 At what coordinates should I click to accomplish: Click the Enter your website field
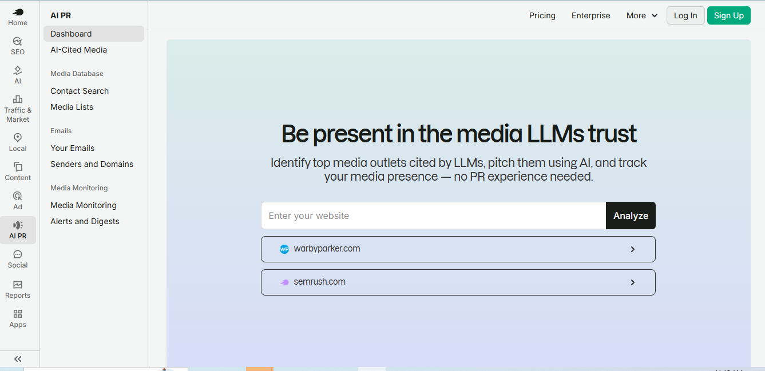(434, 216)
